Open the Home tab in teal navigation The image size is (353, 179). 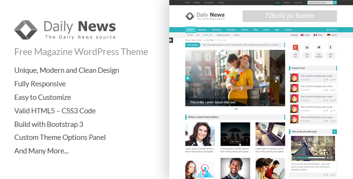click(190, 29)
